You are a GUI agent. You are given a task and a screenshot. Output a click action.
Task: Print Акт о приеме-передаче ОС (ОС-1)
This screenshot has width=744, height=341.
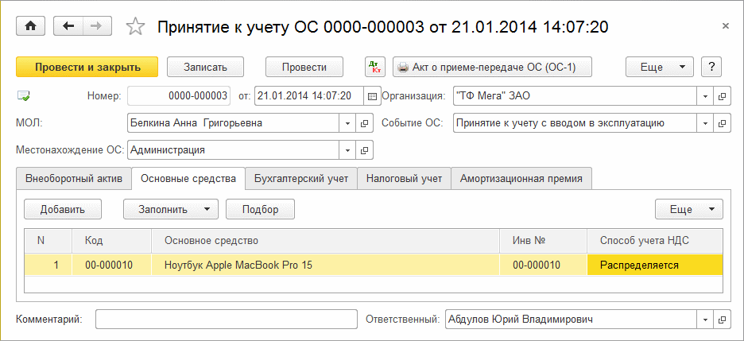[492, 68]
